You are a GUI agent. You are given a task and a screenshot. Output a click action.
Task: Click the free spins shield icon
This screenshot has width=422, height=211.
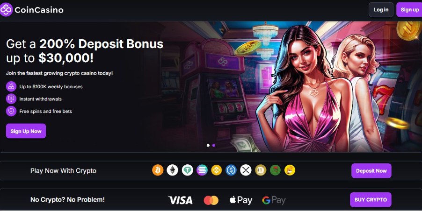click(x=11, y=111)
